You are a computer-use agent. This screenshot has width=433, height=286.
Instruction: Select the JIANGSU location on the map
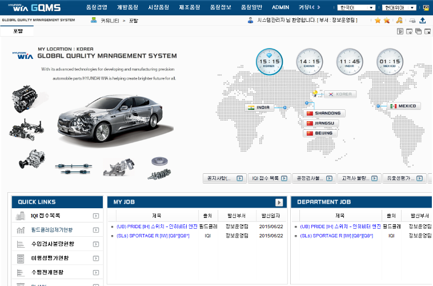click(x=321, y=123)
